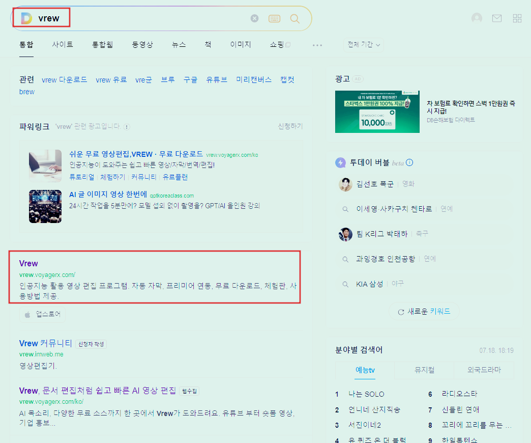Click the info icon beside 투데이 버블 beta
This screenshot has width=531, height=443.
[409, 162]
